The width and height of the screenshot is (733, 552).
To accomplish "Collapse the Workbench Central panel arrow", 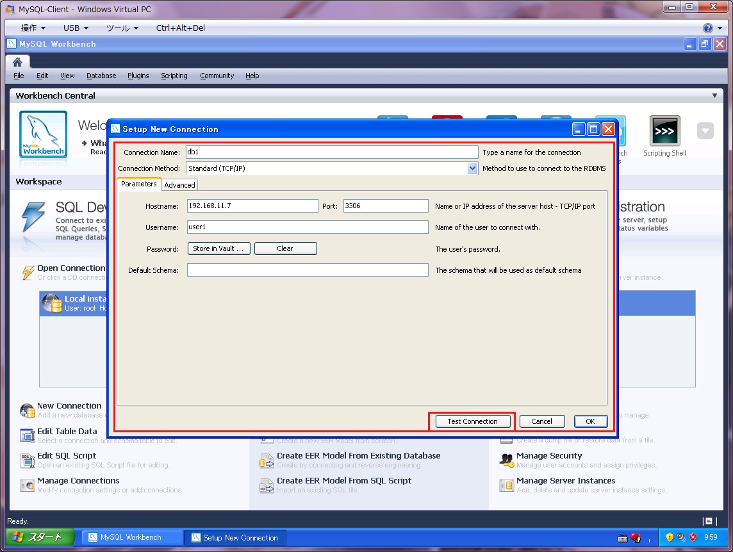I will pos(714,95).
